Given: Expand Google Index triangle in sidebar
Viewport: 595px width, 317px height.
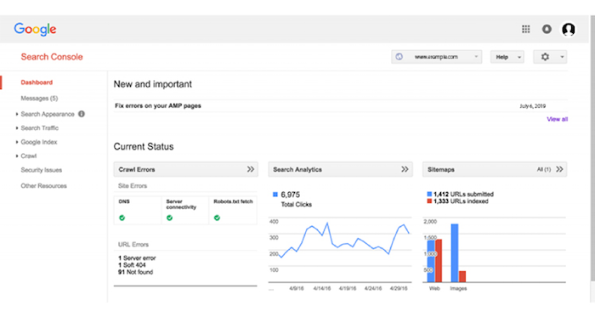Looking at the screenshot, I should tap(17, 142).
